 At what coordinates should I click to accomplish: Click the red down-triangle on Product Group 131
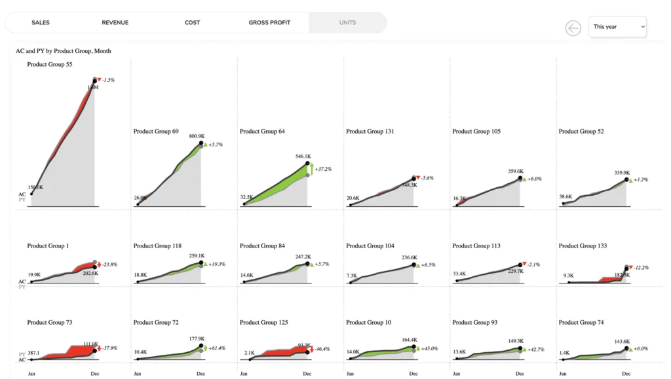click(418, 177)
